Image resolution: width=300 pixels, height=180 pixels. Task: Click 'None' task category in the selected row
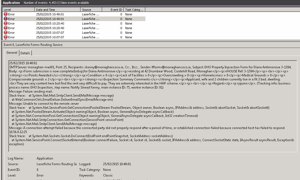[129, 19]
